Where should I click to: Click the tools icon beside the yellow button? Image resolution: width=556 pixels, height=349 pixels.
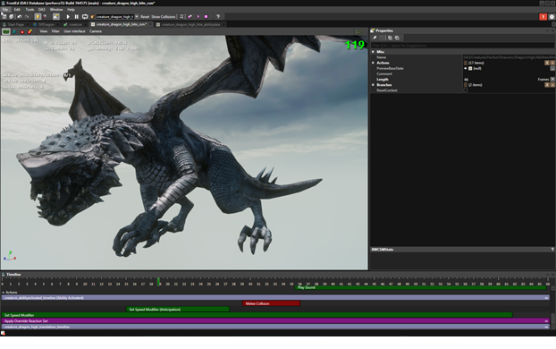coord(45,17)
